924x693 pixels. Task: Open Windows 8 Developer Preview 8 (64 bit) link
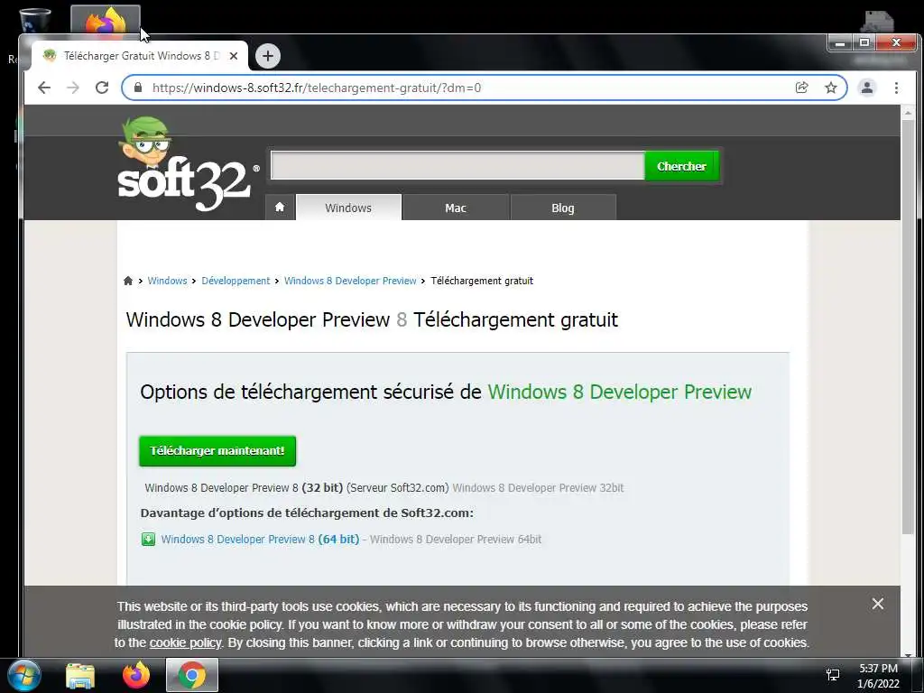[260, 540]
